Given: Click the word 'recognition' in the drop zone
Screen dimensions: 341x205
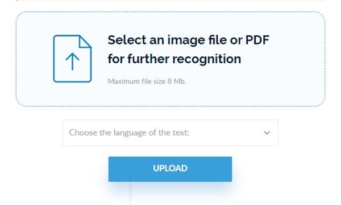Looking at the screenshot, I should click(207, 59).
